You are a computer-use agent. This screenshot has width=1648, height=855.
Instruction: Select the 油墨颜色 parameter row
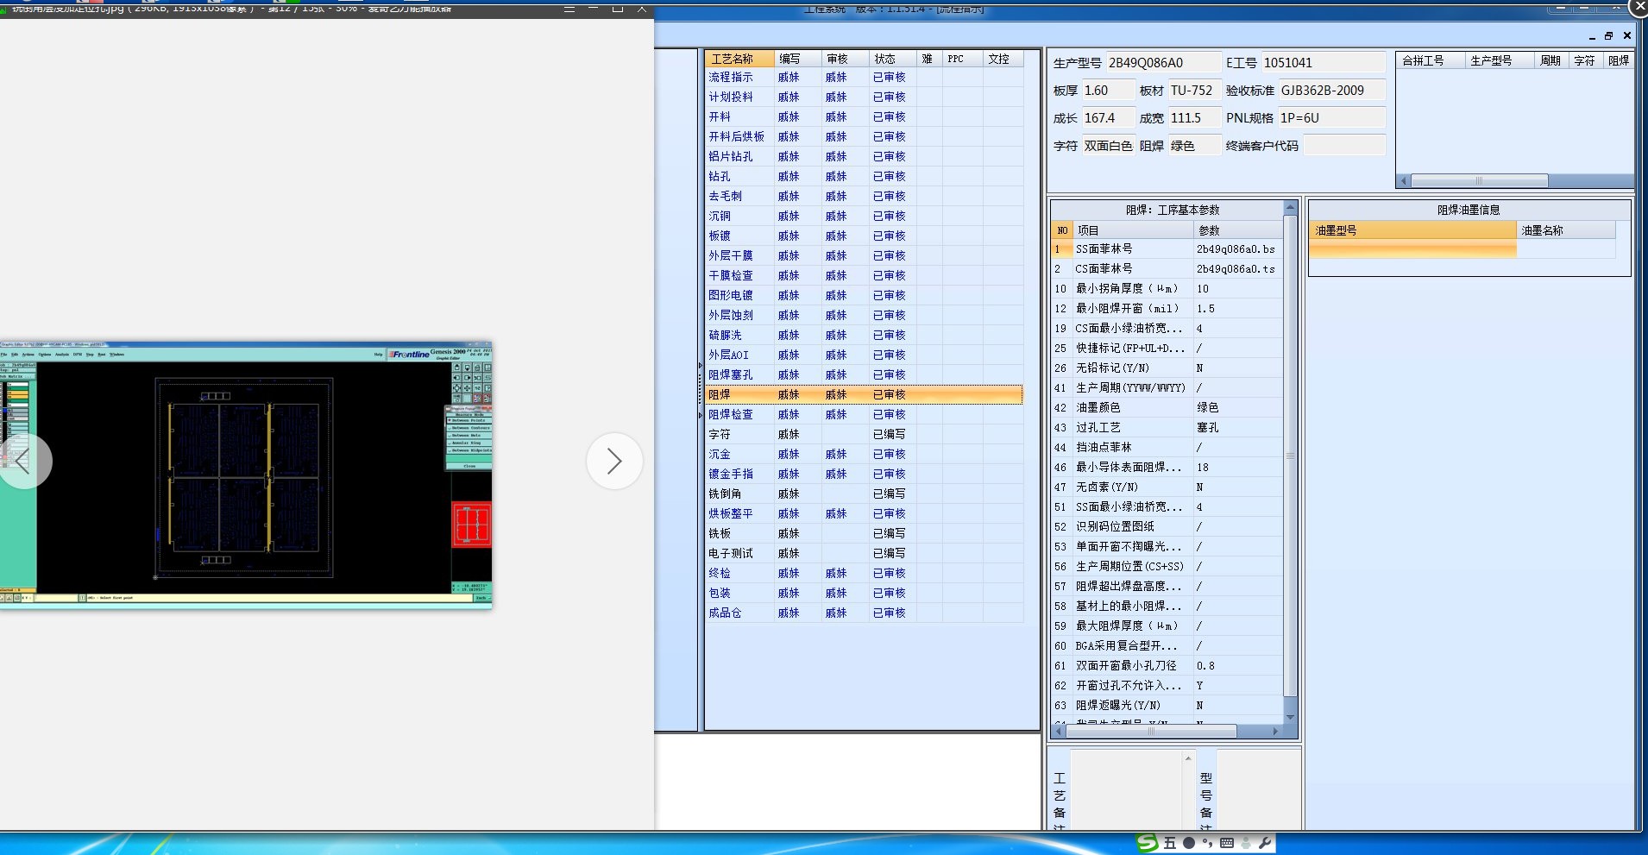click(x=1167, y=408)
